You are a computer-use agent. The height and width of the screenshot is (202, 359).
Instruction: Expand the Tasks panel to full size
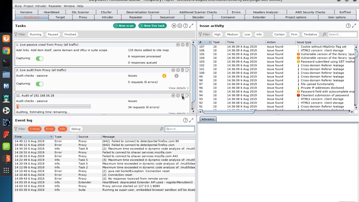click(x=191, y=26)
